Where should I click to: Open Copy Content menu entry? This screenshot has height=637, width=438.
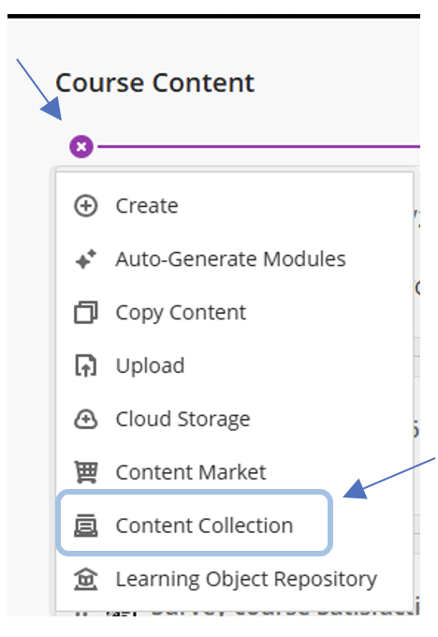click(x=181, y=313)
